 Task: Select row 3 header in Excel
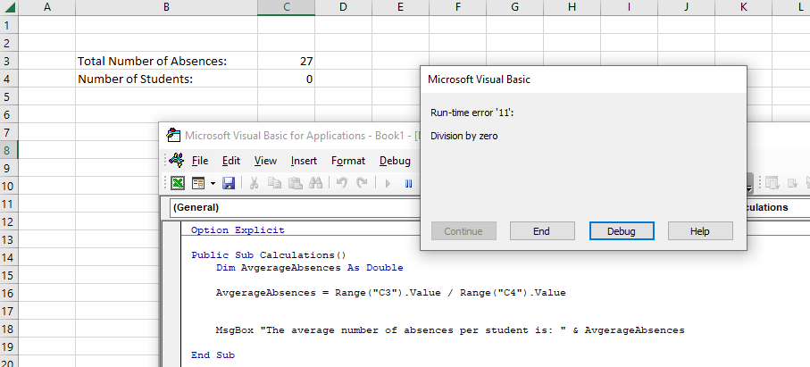[x=7, y=61]
